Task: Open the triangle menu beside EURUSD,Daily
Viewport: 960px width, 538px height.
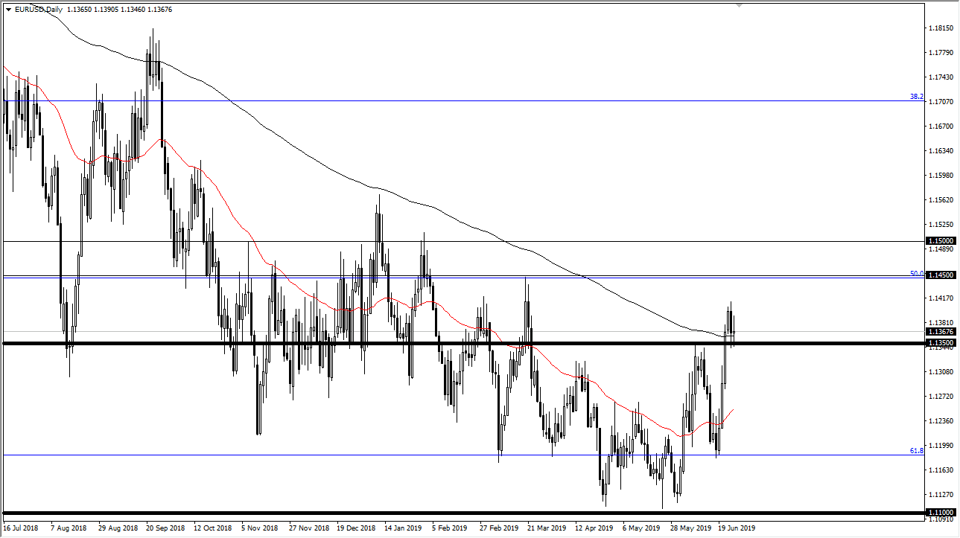Action: (x=8, y=10)
